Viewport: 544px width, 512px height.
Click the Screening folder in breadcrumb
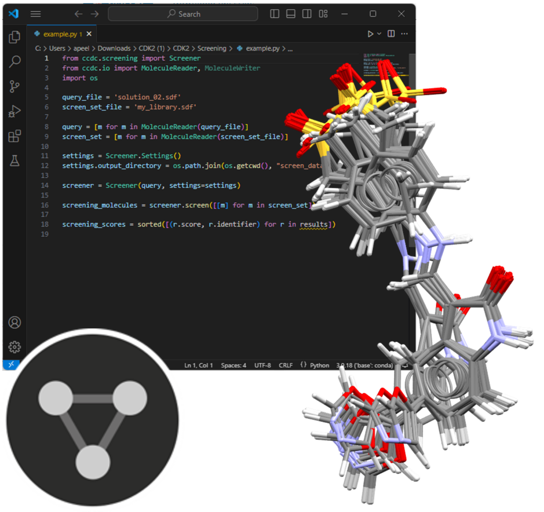[211, 48]
